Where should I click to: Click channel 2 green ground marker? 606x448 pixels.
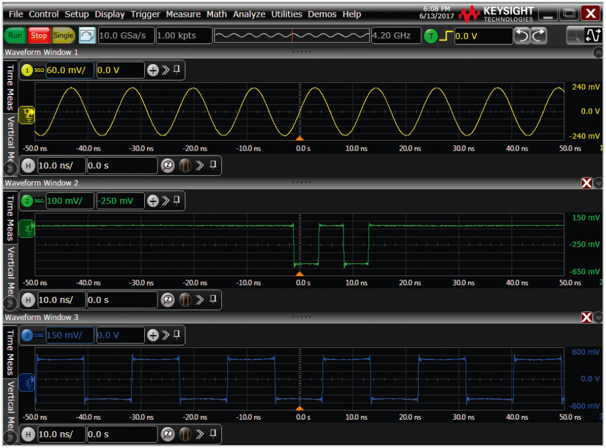tap(27, 229)
